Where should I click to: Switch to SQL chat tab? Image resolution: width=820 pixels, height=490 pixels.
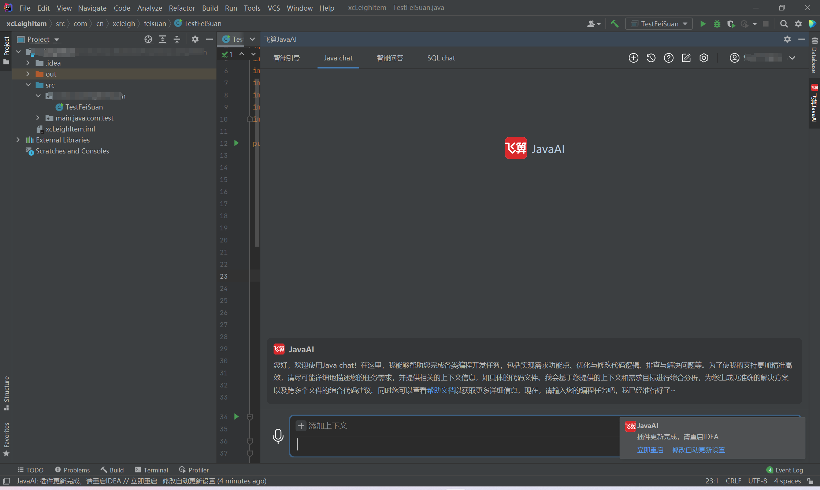click(x=441, y=58)
